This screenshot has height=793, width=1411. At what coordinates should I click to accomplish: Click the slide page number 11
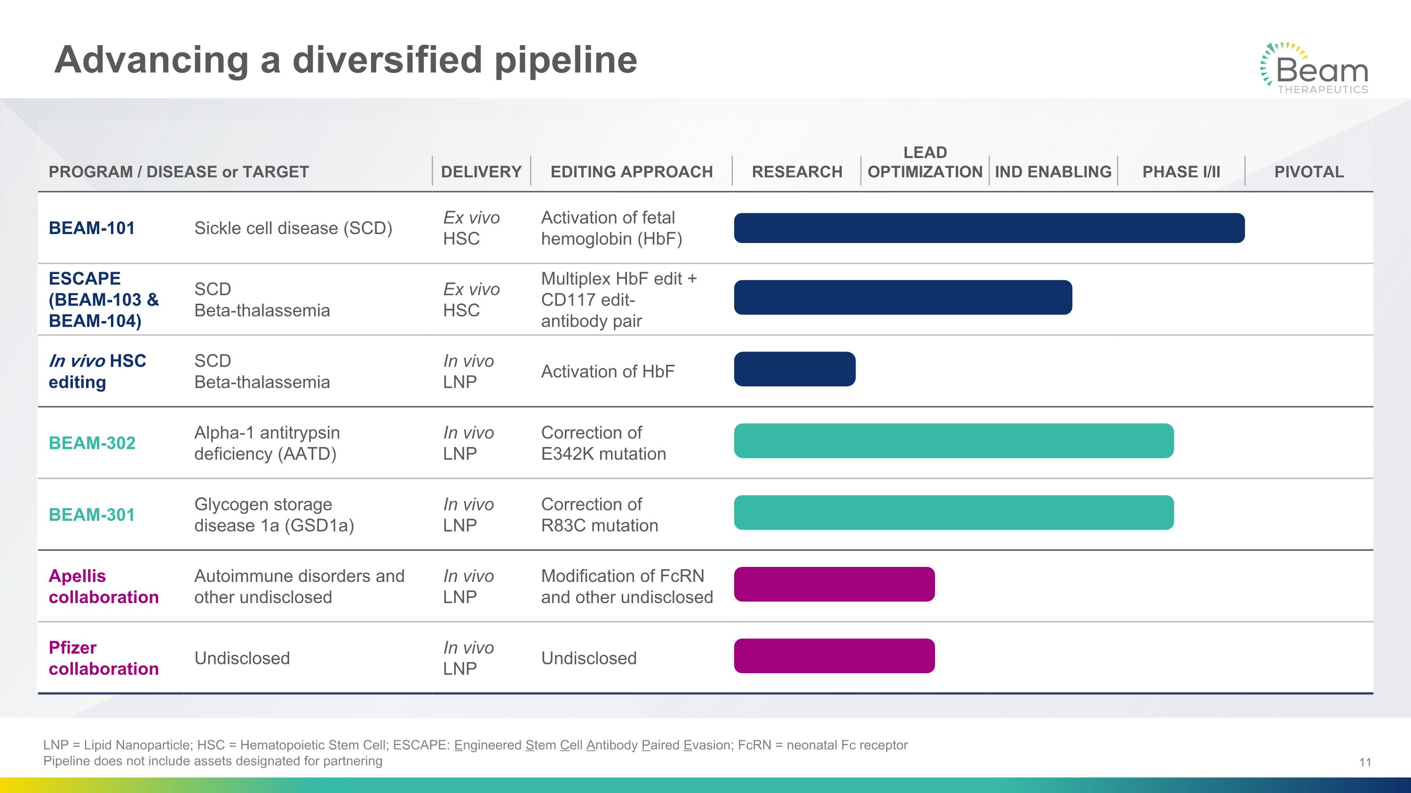[x=1365, y=762]
